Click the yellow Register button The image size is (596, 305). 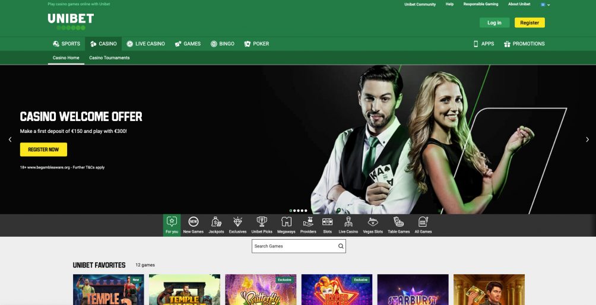(x=530, y=23)
